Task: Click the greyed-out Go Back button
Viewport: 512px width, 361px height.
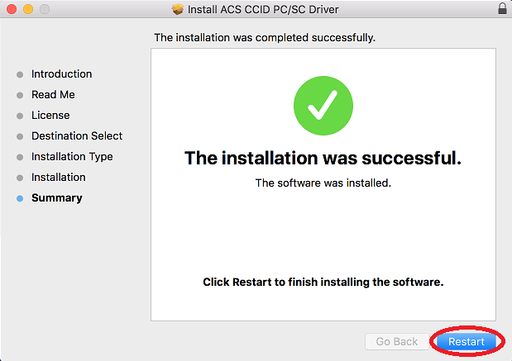Action: point(397,341)
